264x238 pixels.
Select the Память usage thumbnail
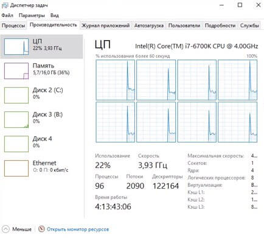point(16,71)
